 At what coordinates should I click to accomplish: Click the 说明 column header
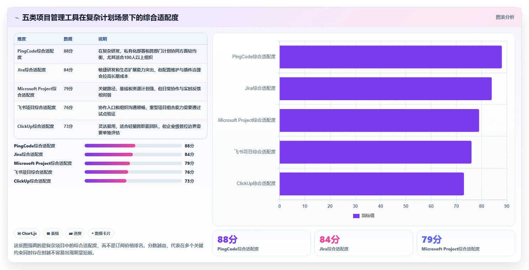click(103, 39)
